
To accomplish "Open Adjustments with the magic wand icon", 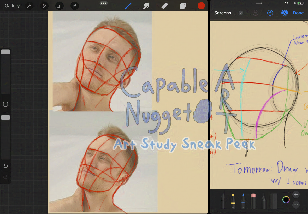I will (x=44, y=6).
